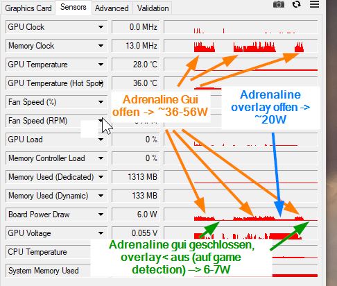Open the Memory Used (Dynamic) dropdown
The image size is (337, 286).
(101, 196)
